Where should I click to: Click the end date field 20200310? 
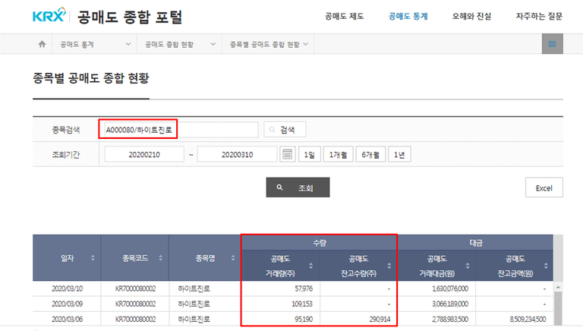[x=237, y=154]
